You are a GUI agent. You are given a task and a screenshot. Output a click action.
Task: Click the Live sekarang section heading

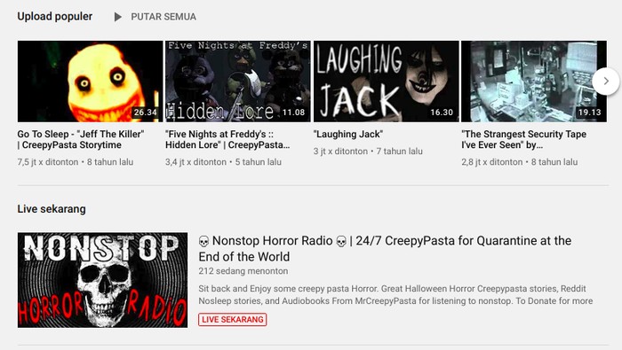pos(52,209)
